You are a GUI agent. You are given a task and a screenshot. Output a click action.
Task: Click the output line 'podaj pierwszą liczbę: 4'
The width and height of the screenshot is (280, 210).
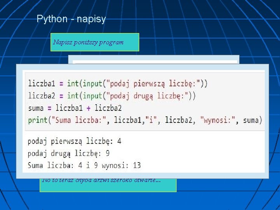[x=75, y=142]
